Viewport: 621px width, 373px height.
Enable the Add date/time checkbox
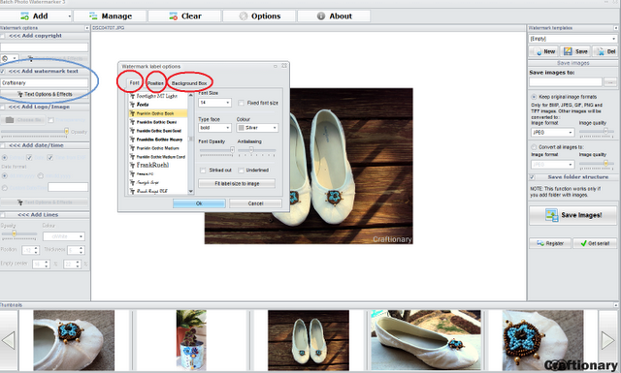point(3,146)
